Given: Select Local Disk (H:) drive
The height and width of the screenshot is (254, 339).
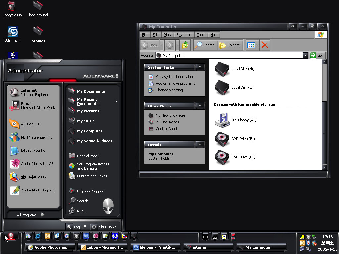Looking at the screenshot, I should point(235,69).
